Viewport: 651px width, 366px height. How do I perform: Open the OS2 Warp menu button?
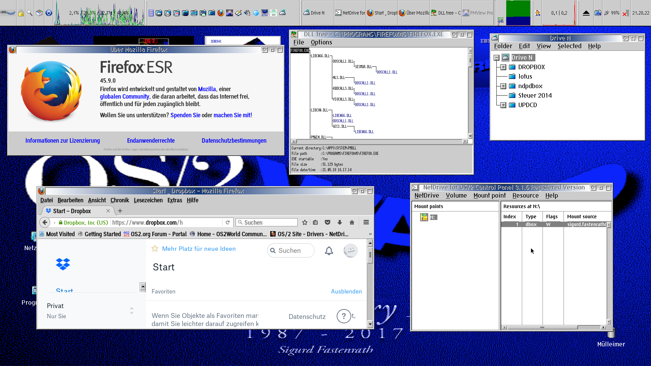click(8, 13)
